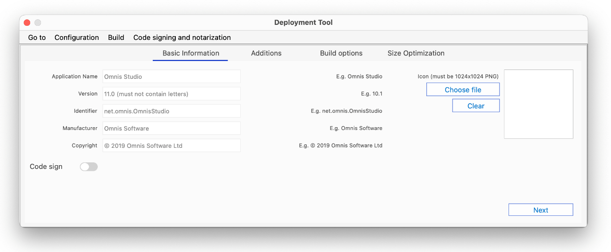Click the 'Manufacturer' label

tap(80, 128)
